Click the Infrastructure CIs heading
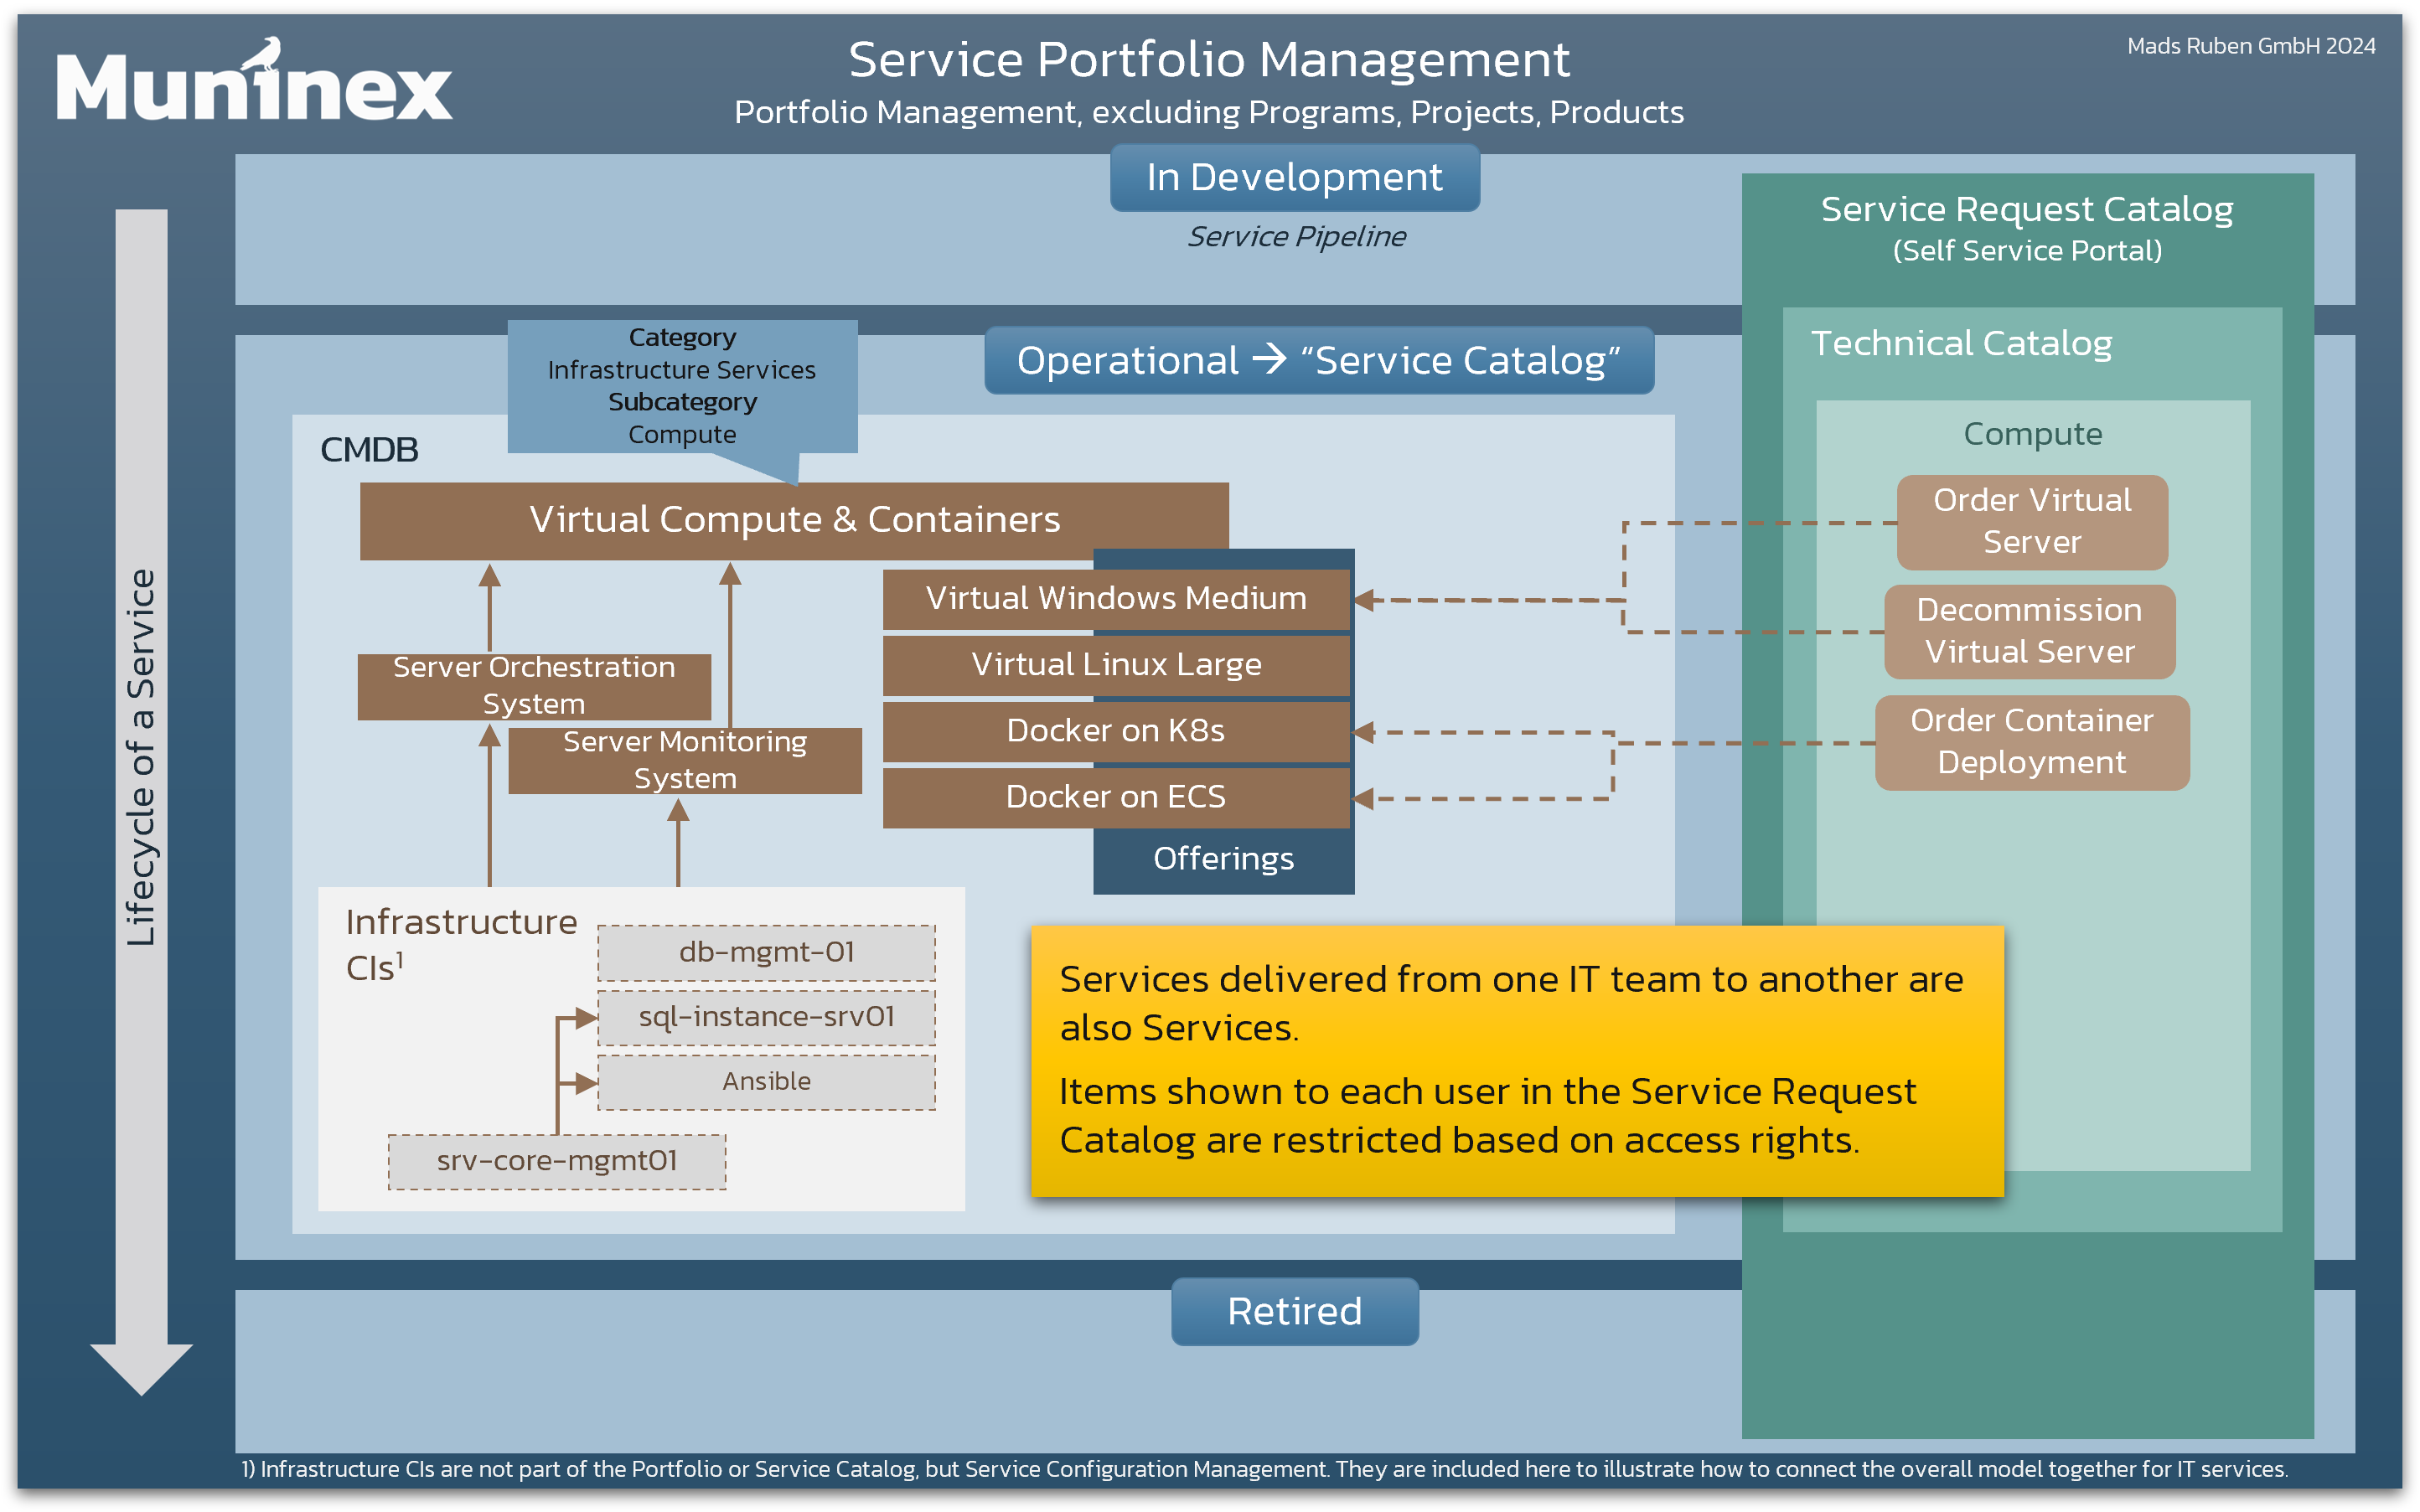2420x1512 pixels. (461, 944)
